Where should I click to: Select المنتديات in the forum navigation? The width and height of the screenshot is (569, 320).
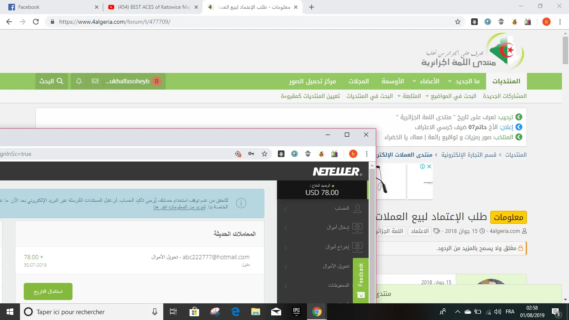[x=506, y=81]
